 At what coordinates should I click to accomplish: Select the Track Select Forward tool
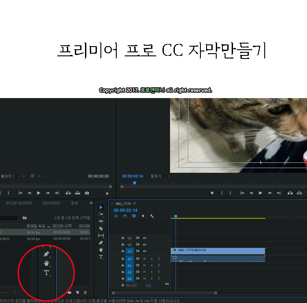click(101, 214)
